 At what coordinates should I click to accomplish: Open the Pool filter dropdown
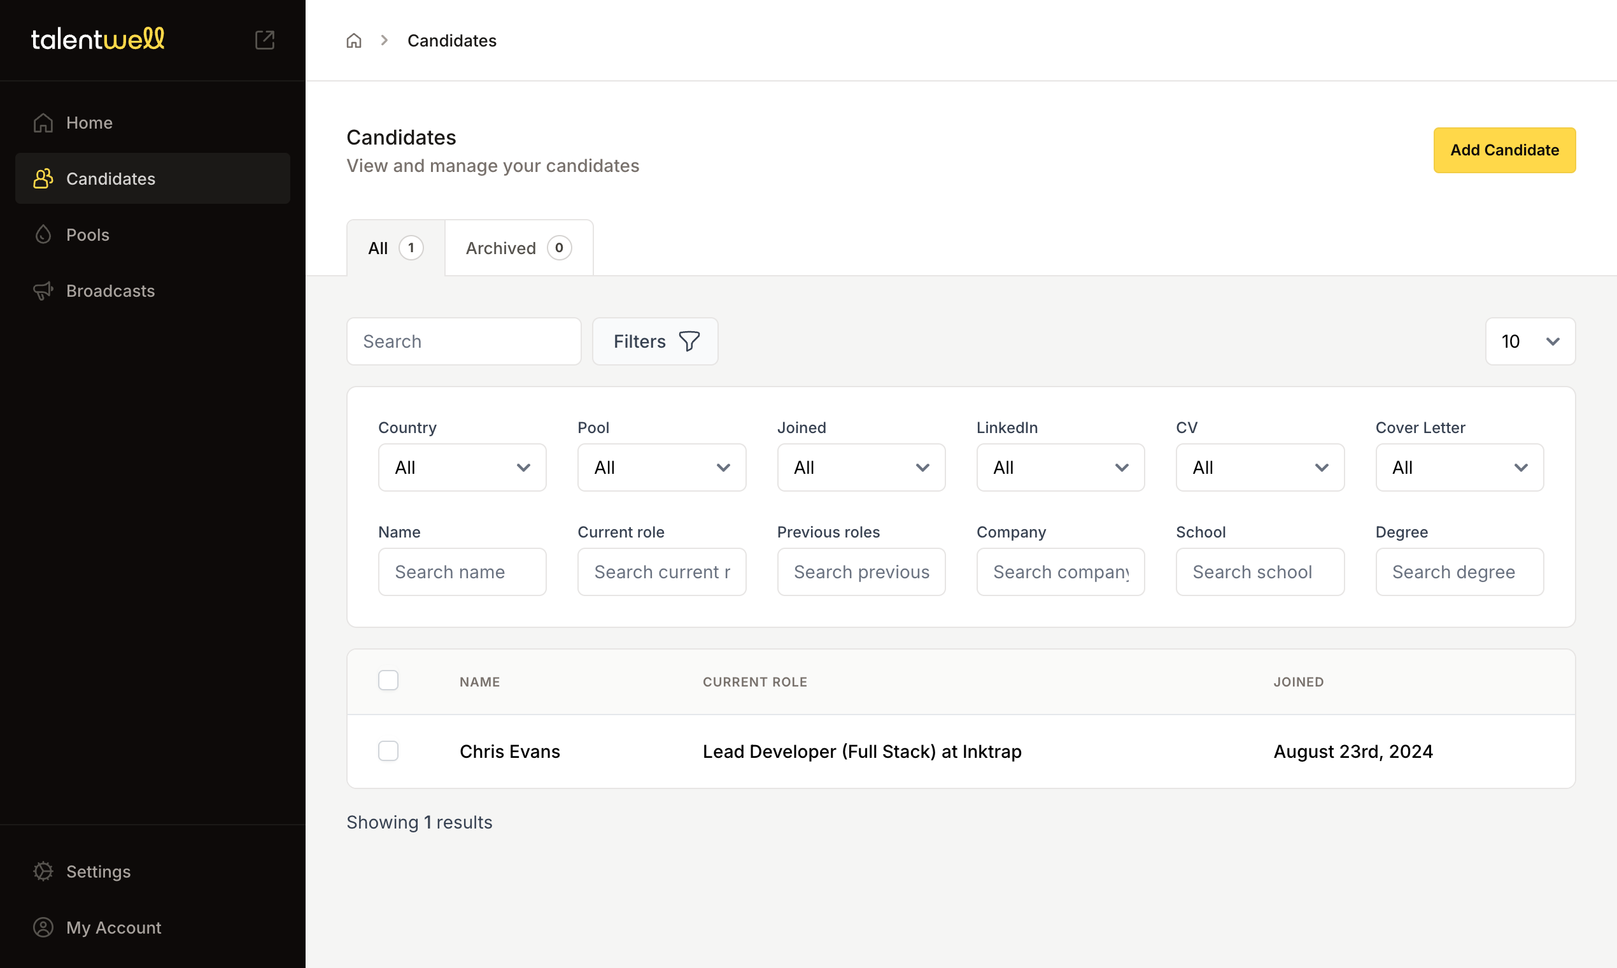pos(661,467)
